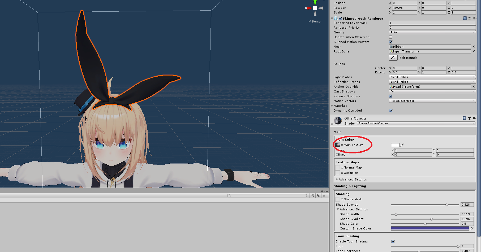The image size is (481, 252).
Task: Toggle Skinned Mesh Renderer enabled checkbox
Action: [340, 18]
